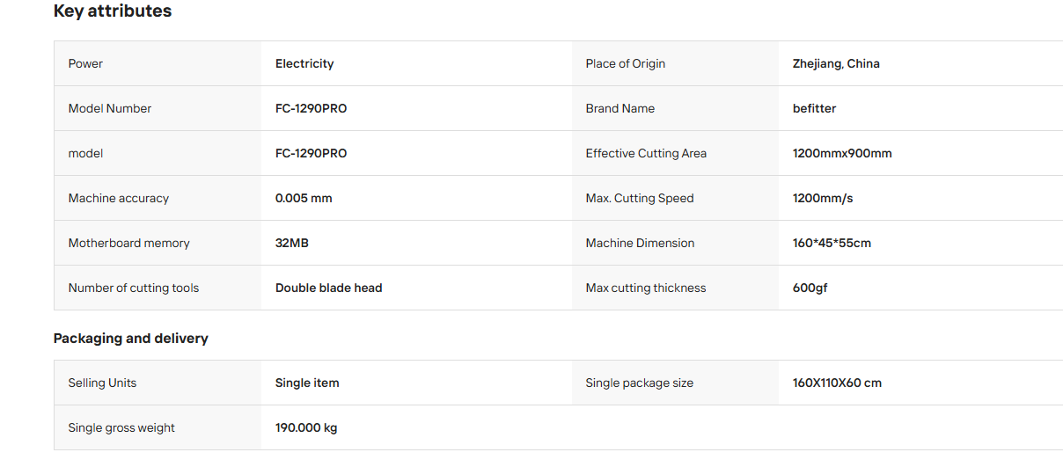Image resolution: width=1063 pixels, height=467 pixels.
Task: Click the Model Number label
Action: coord(110,108)
